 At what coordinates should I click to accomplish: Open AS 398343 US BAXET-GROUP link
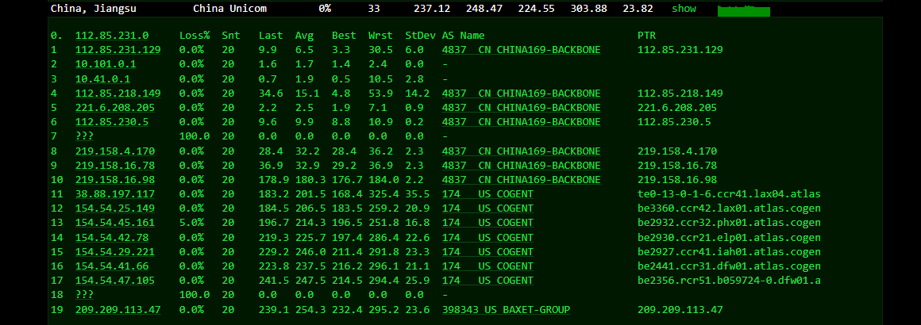click(x=506, y=309)
